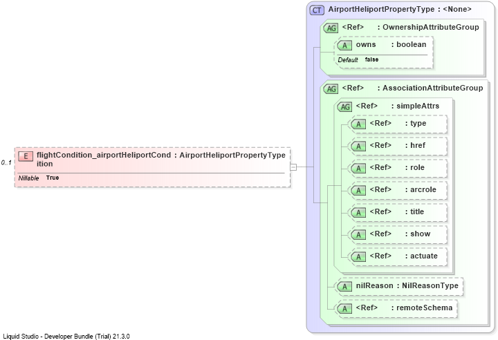Screen dimensions: 498x340
Task: Select the ': type' attribute label
Action: 416,123
